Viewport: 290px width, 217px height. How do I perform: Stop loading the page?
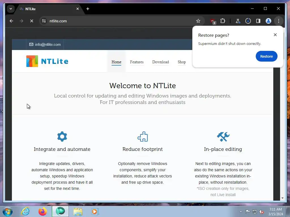[x=32, y=21]
